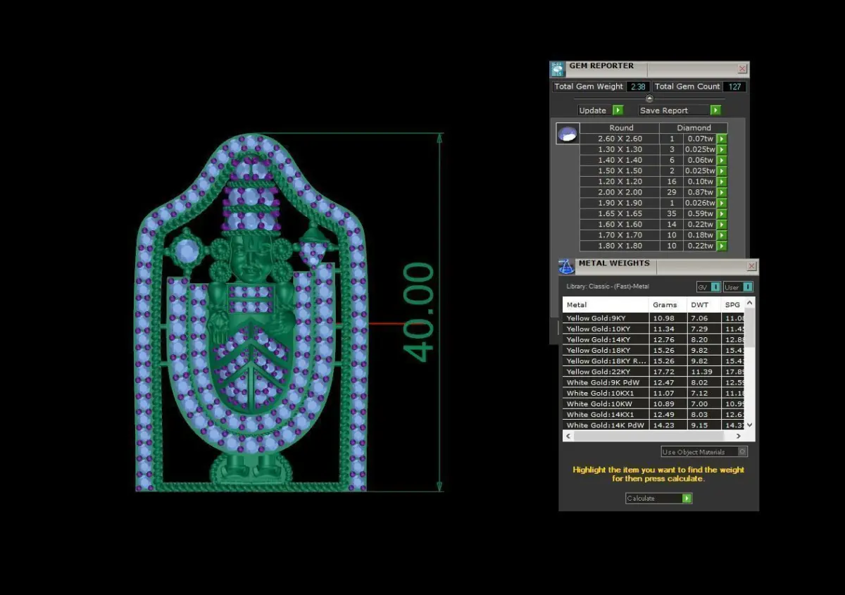Screen dimensions: 845x595
Task: Click green arrow for 1.90 X 1.90 row
Action: click(722, 203)
